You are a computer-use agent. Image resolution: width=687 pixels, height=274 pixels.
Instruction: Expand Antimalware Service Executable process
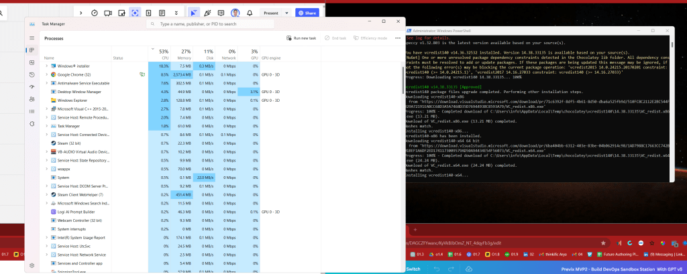point(46,83)
